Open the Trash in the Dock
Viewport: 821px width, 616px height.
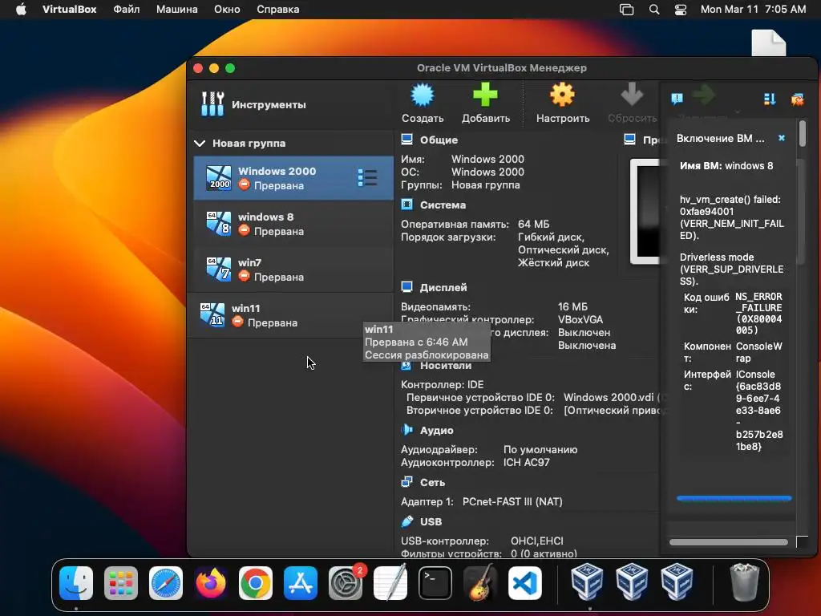[745, 582]
